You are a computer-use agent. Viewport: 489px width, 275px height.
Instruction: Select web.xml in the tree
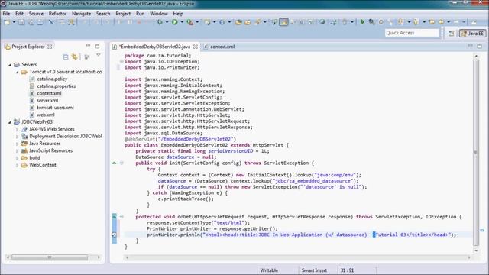46,115
